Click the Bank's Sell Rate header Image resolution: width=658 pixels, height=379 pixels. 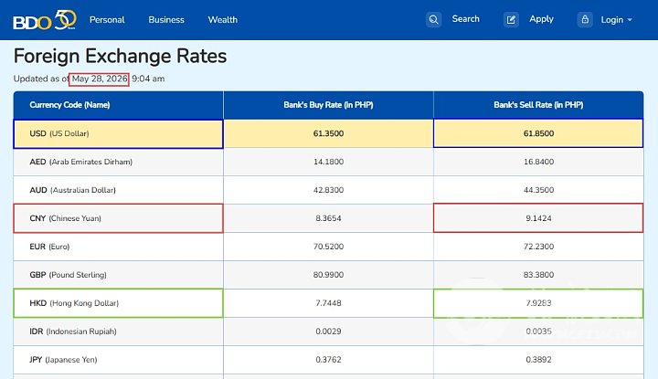[x=538, y=105]
